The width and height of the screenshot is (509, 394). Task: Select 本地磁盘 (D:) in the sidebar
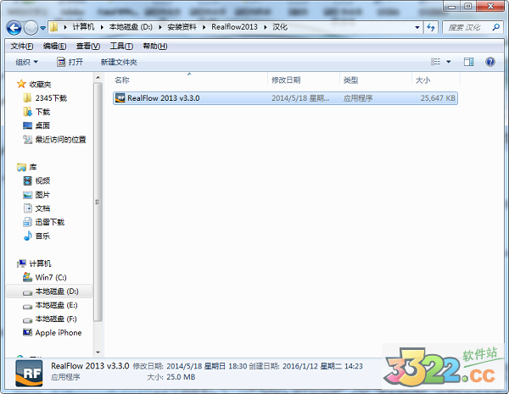[x=51, y=291]
